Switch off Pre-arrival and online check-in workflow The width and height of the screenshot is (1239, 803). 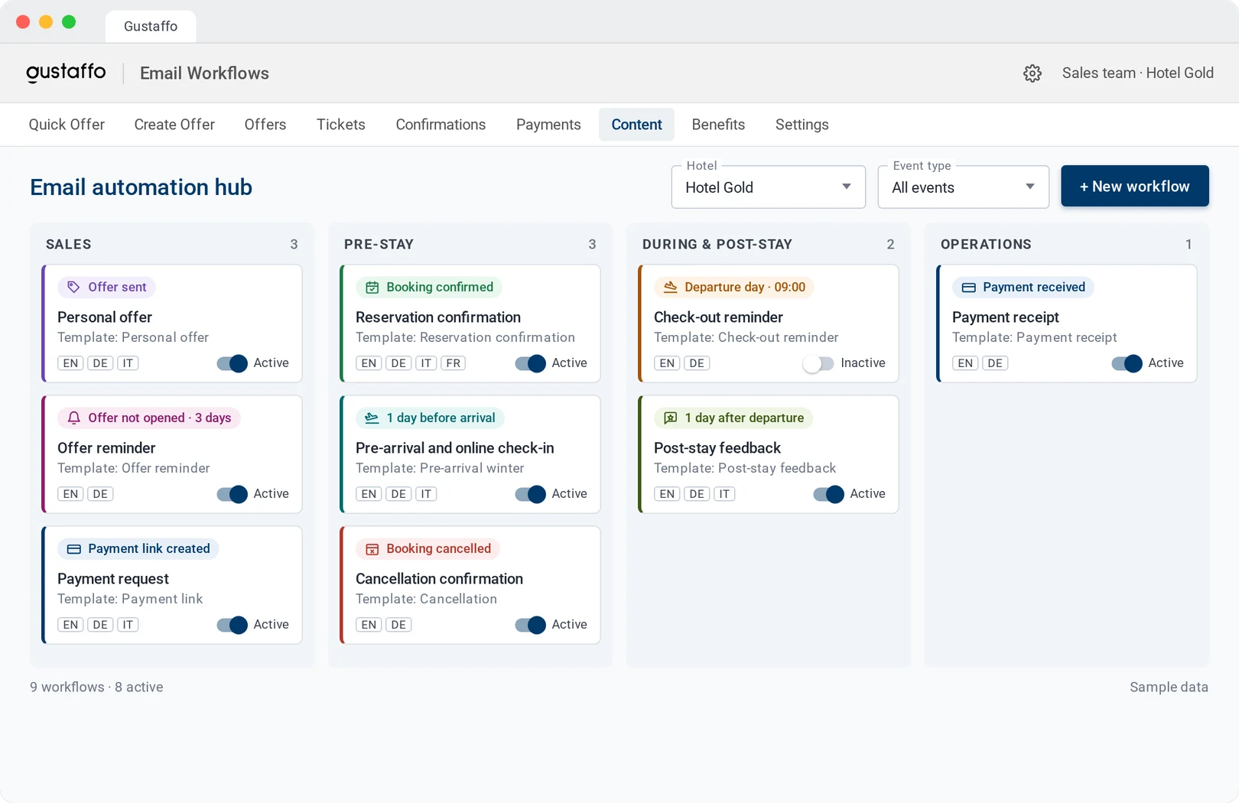[x=530, y=494]
